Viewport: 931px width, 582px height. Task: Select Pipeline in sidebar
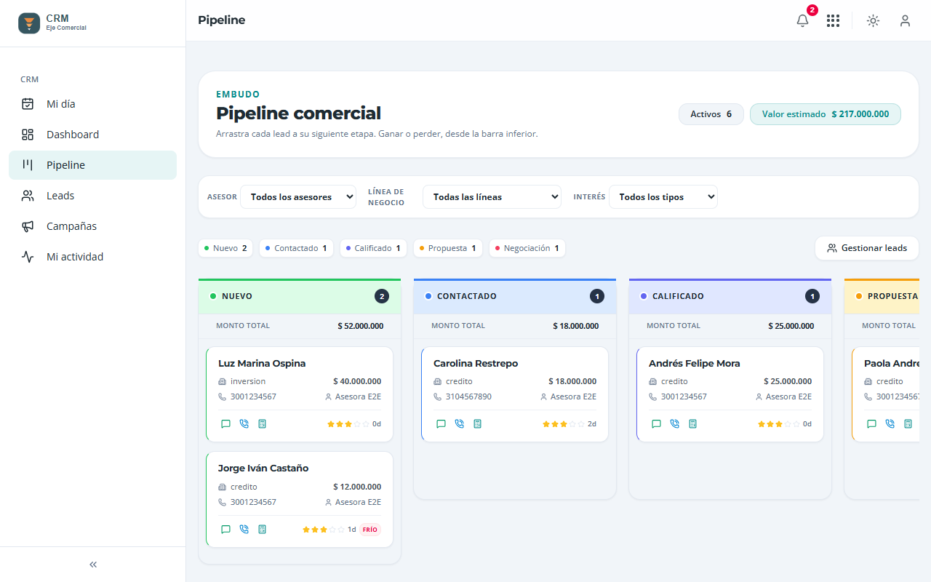pos(92,165)
